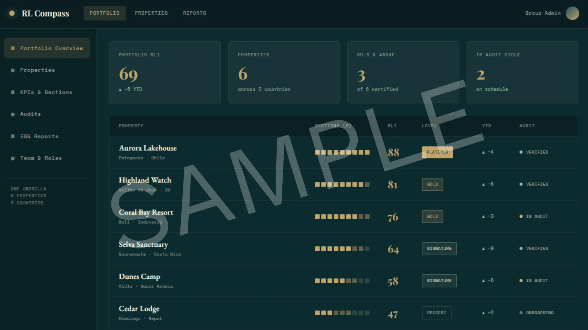
Task: Click Coral Bay Resort in-audit status dot
Action: [x=521, y=216]
